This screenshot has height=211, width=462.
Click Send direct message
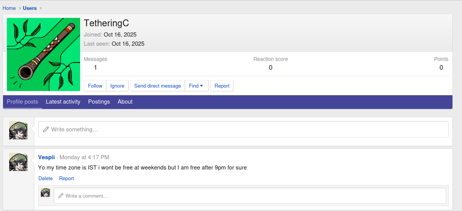coord(158,86)
